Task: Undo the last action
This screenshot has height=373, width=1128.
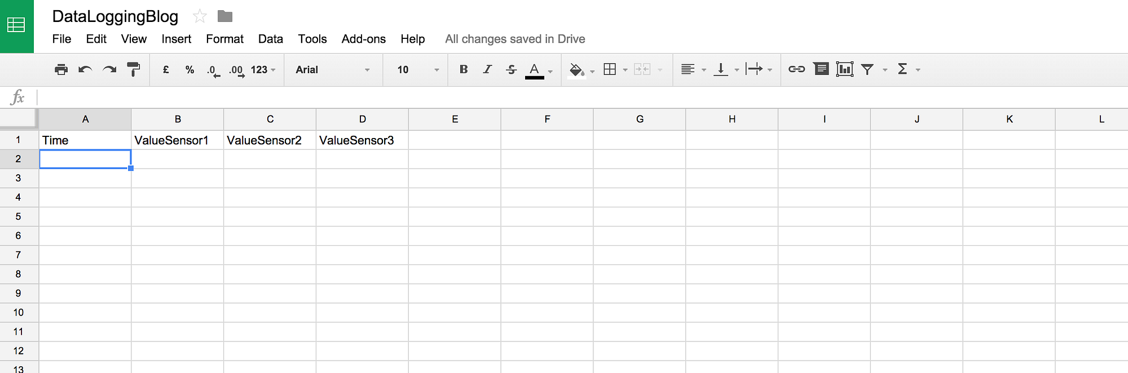Action: coord(85,69)
